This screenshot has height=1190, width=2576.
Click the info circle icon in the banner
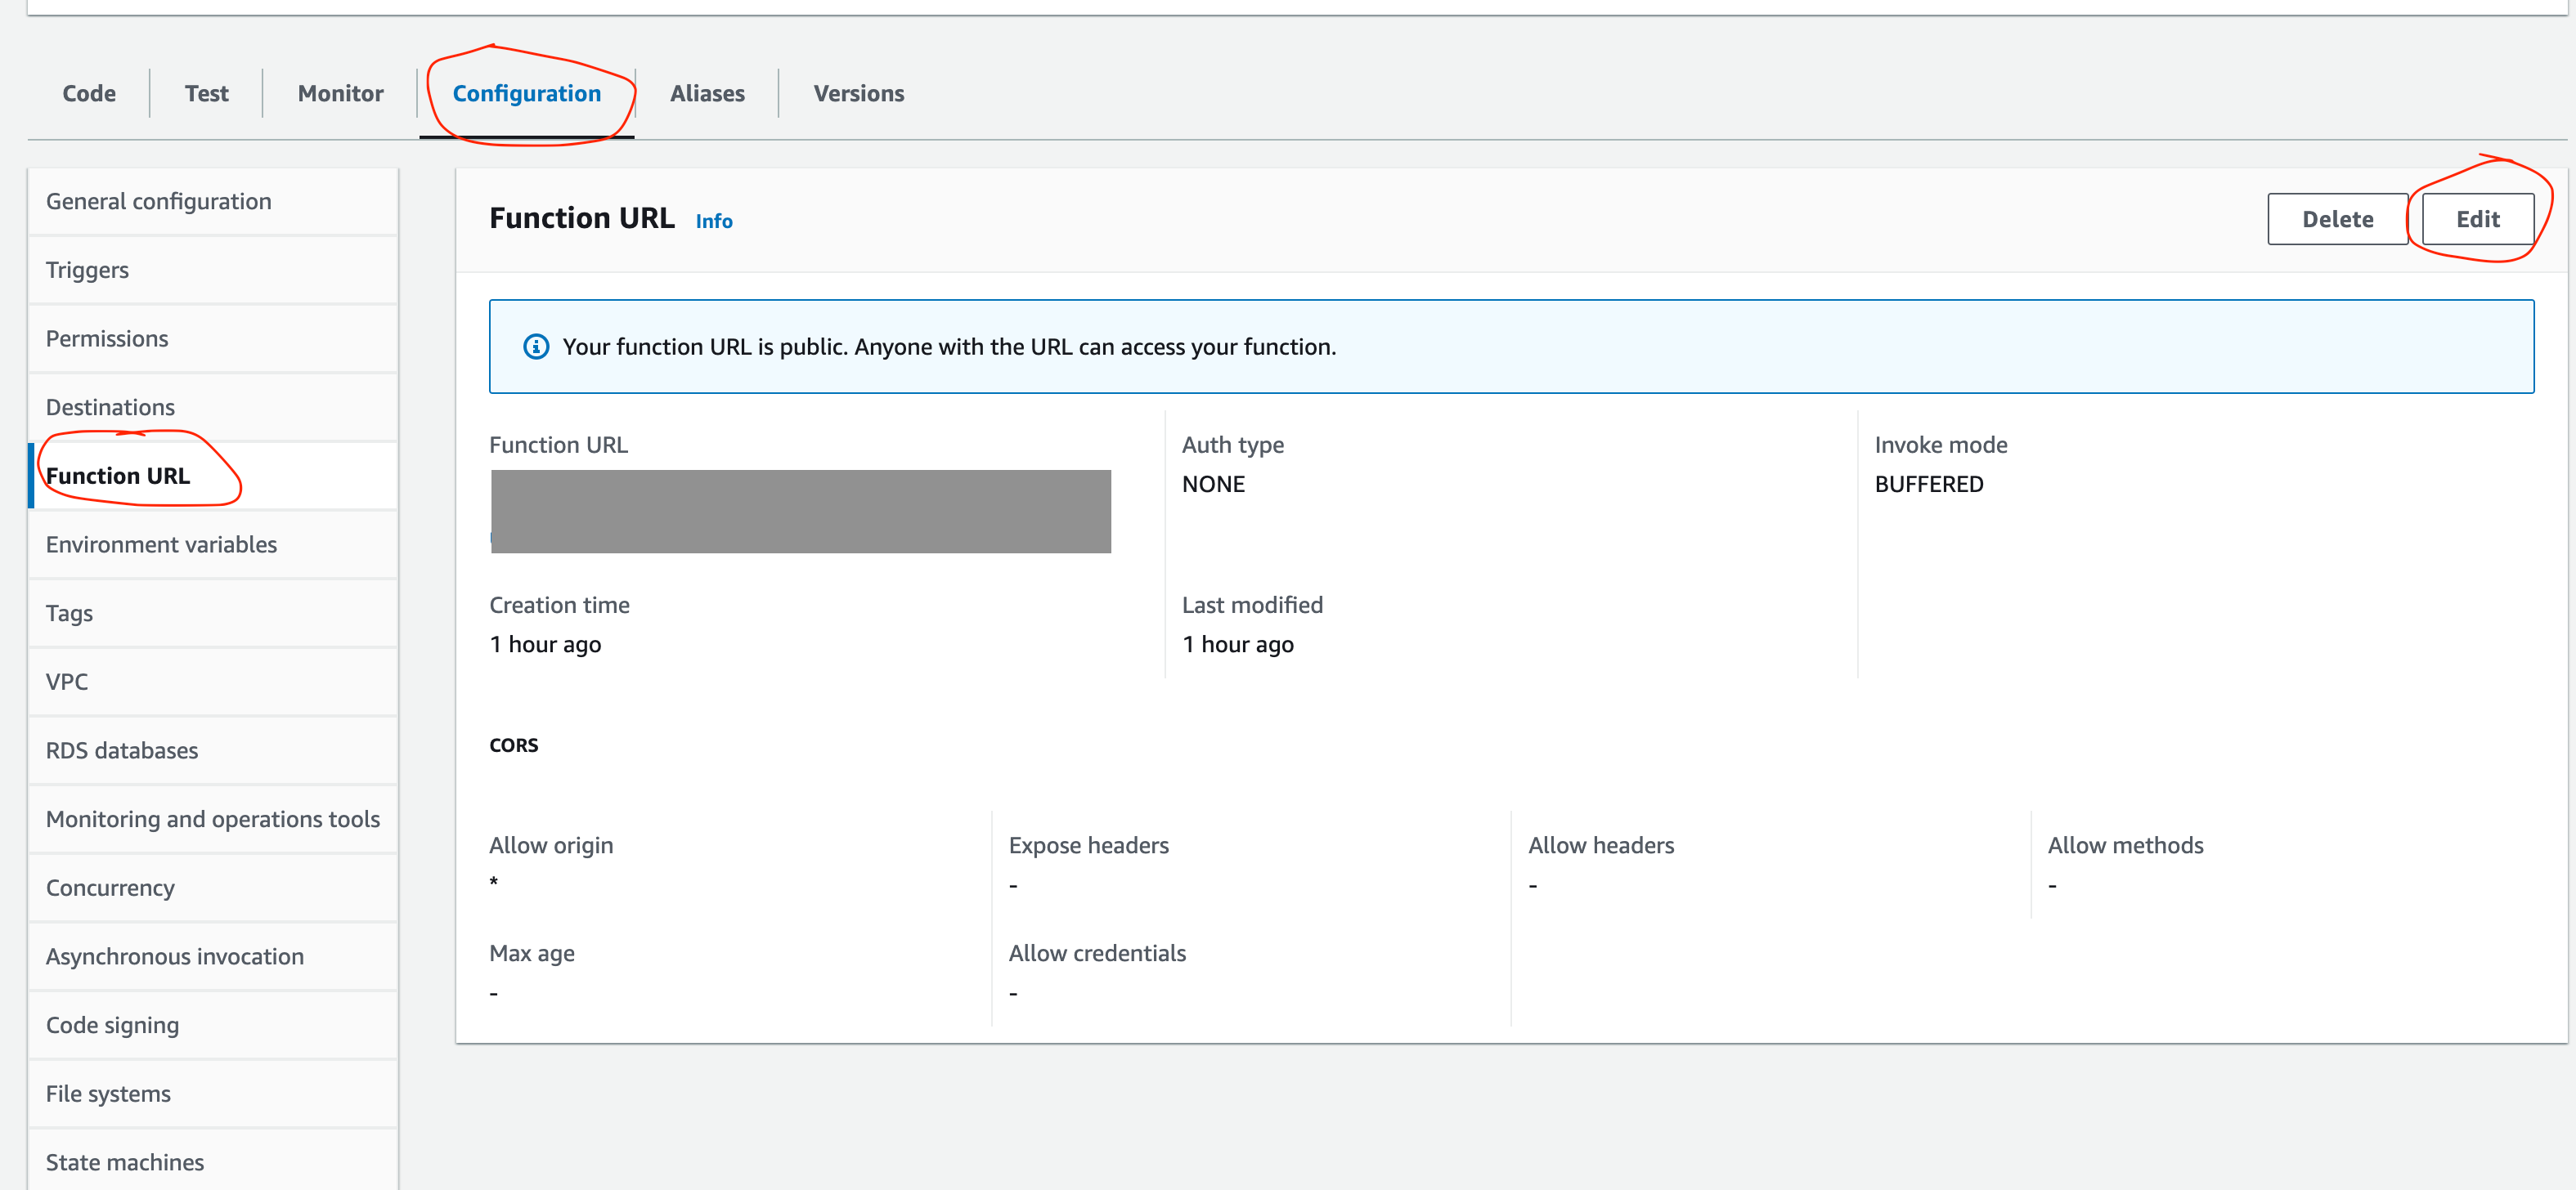tap(536, 347)
